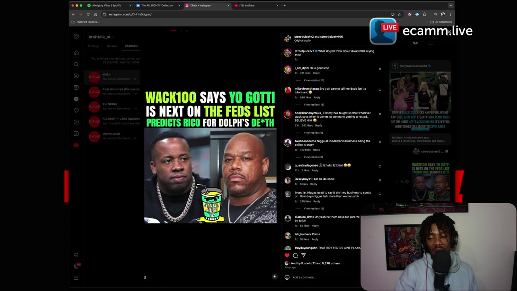Open Instagram Search in sidebar
This screenshot has width=517, height=291.
pyautogui.click(x=76, y=64)
